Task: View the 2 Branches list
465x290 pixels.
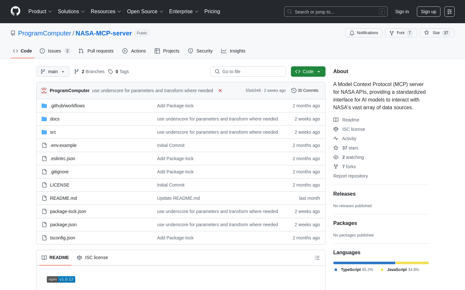Action: click(x=89, y=72)
